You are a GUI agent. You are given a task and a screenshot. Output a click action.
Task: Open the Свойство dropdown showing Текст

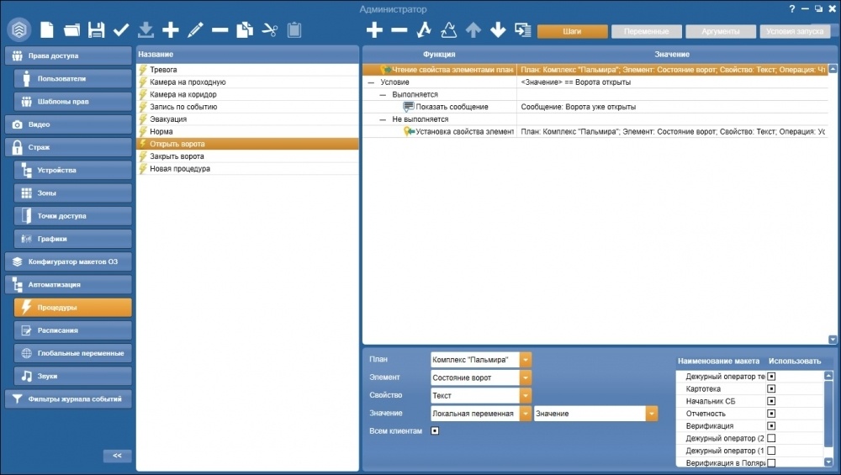526,396
